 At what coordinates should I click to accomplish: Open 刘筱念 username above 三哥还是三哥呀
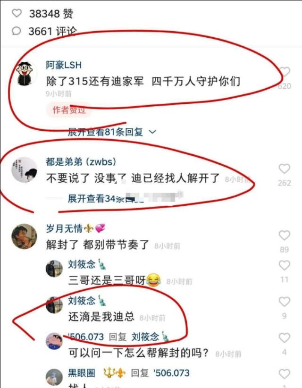[x=82, y=264]
